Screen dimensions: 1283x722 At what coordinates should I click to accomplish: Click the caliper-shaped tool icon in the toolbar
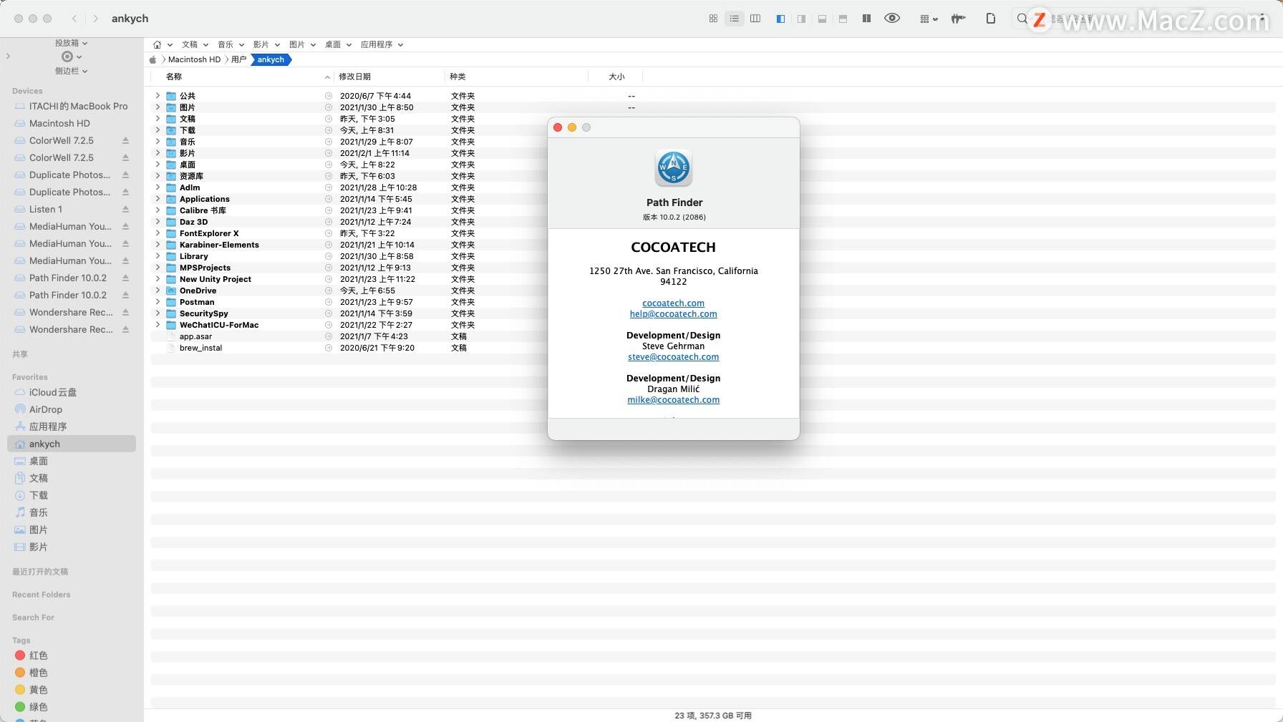coord(958,19)
